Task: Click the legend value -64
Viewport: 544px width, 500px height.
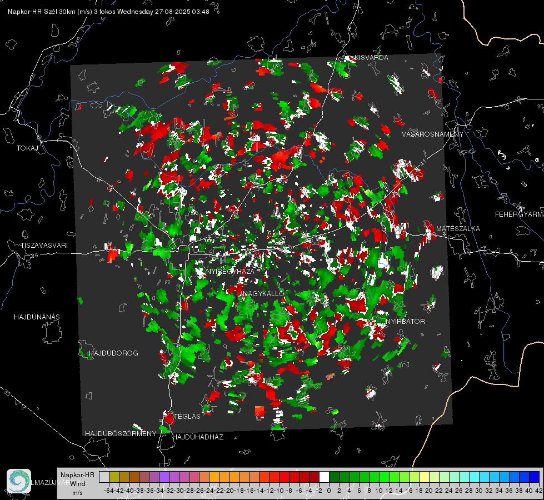Action: (109, 491)
